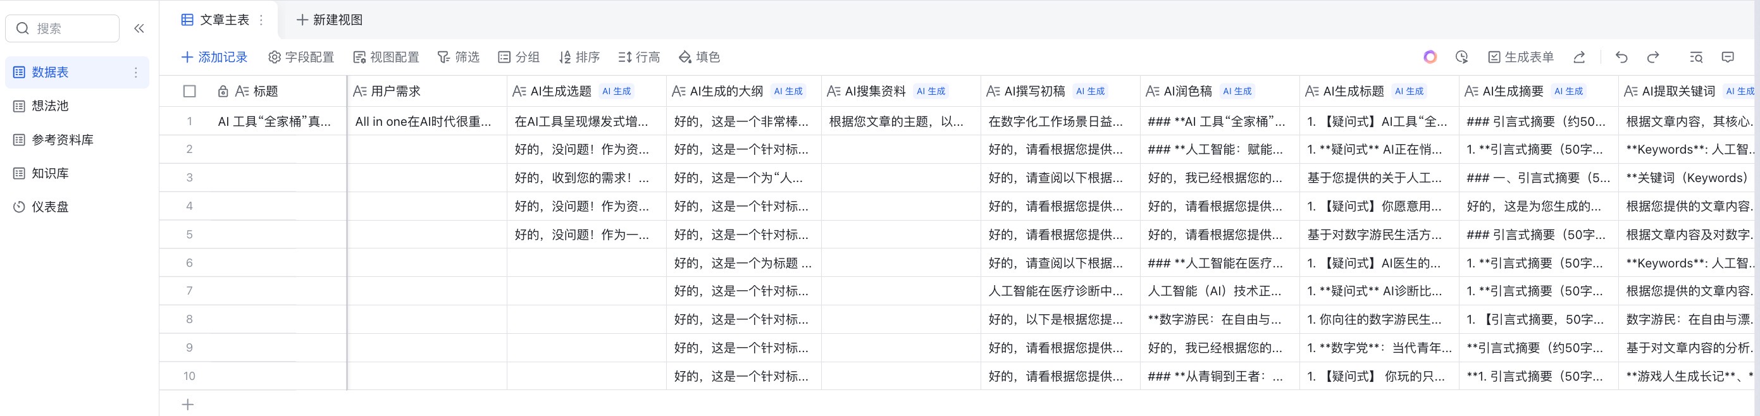Open the 填色 fill color tool
The height and width of the screenshot is (416, 1760).
[699, 58]
